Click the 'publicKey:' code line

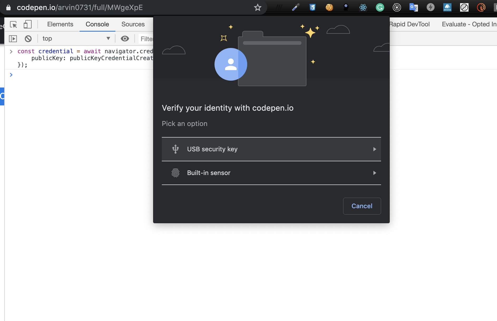92,58
